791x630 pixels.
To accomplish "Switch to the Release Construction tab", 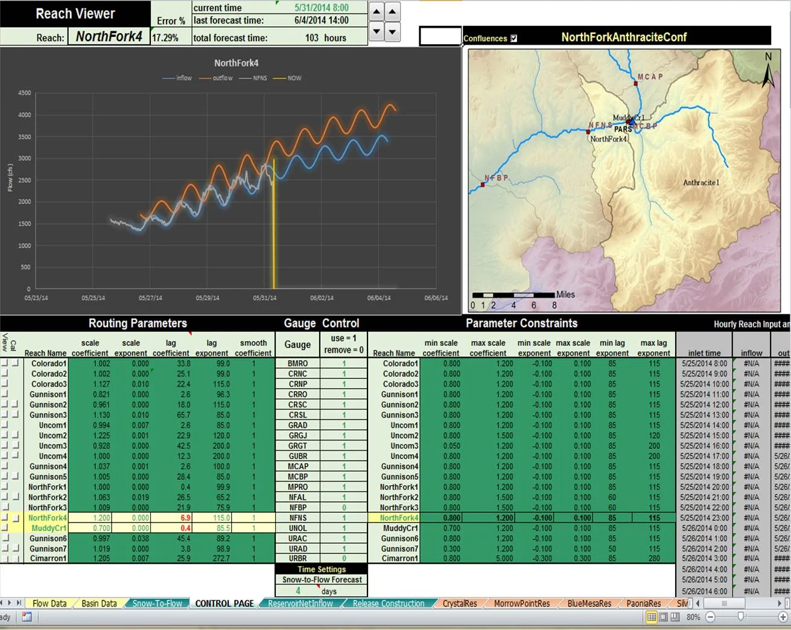I will [x=388, y=603].
